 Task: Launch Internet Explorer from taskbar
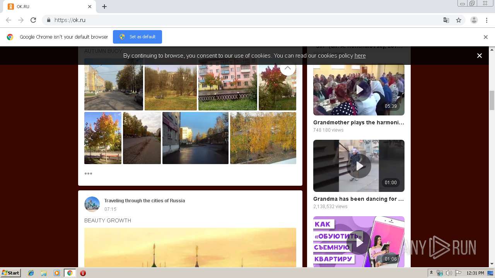(31, 273)
